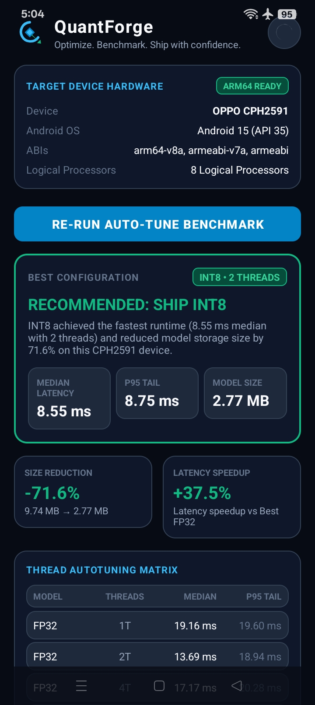Tap the INT8 • 2 THREADS badge
Image resolution: width=315 pixels, height=705 pixels.
[x=240, y=277]
